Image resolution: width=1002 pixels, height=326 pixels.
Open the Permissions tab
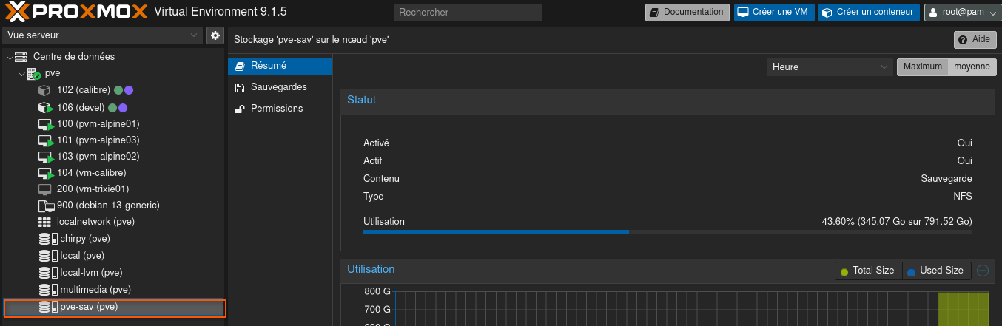click(x=276, y=109)
